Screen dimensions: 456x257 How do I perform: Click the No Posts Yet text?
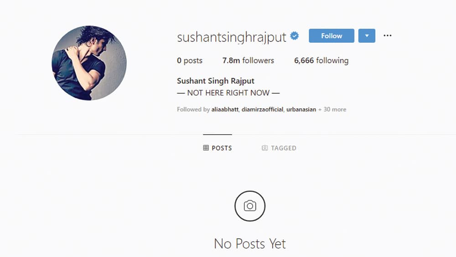tap(250, 243)
